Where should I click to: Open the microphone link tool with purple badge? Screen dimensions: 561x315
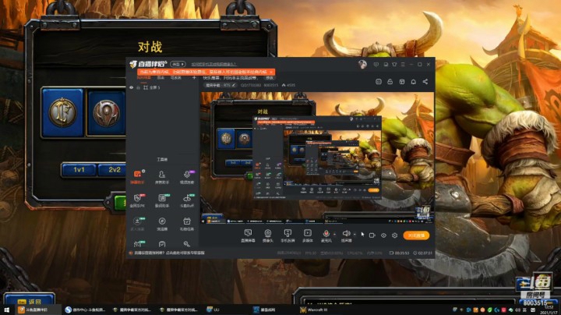click(187, 177)
